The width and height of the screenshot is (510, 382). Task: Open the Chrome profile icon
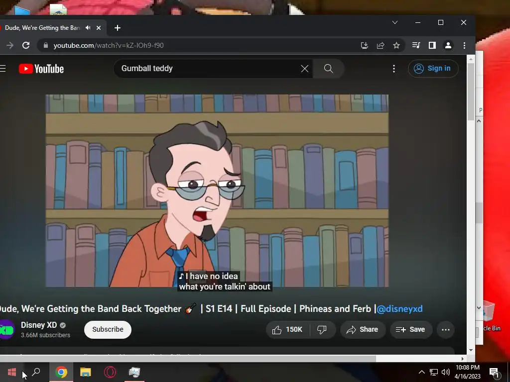[448, 45]
